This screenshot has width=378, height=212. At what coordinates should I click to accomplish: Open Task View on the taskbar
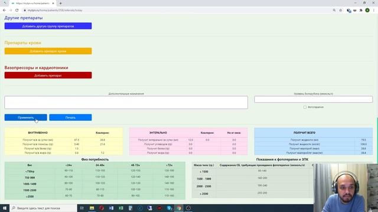[x=82, y=208]
